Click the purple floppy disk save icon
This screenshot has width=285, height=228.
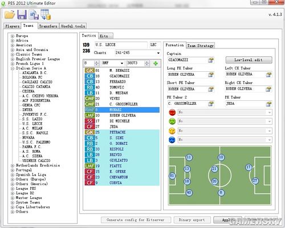[22, 15]
